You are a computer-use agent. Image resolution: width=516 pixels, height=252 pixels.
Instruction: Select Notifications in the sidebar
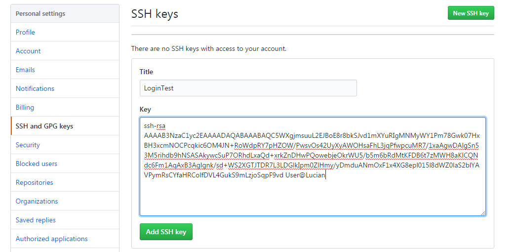click(35, 88)
